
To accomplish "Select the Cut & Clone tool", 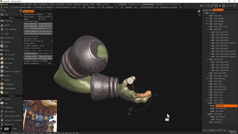I will [x=10, y=55].
